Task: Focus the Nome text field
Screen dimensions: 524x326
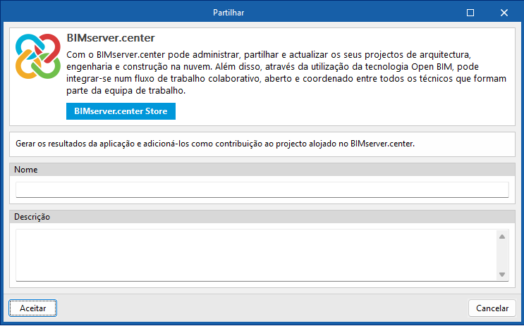Action: [262, 189]
